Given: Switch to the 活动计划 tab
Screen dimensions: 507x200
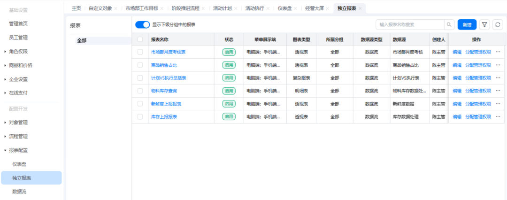Looking at the screenshot, I should pyautogui.click(x=223, y=8).
